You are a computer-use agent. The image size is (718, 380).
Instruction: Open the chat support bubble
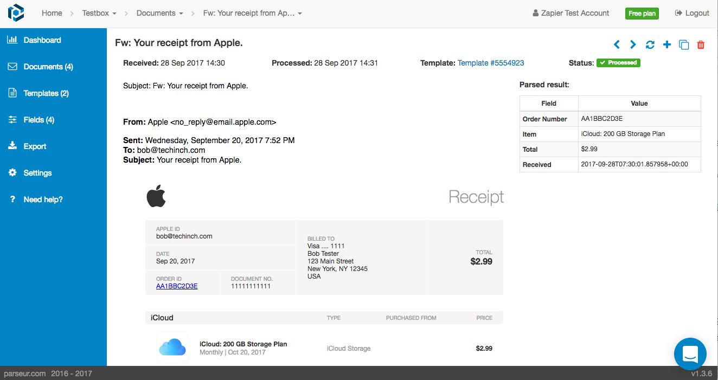pyautogui.click(x=690, y=354)
